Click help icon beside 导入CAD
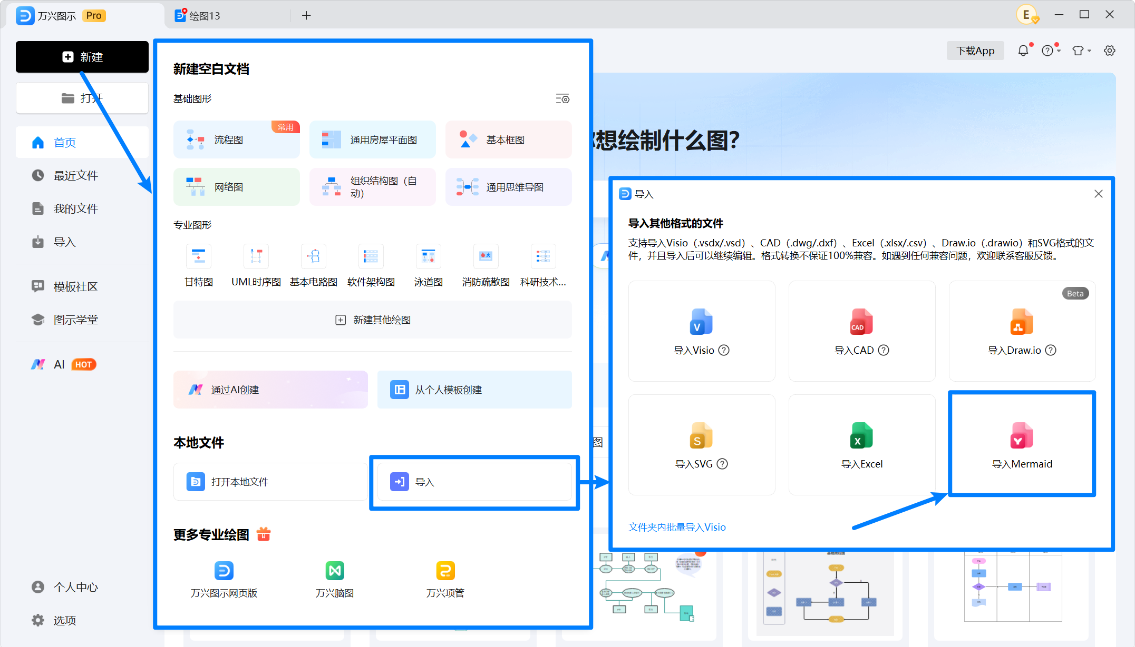 point(884,350)
